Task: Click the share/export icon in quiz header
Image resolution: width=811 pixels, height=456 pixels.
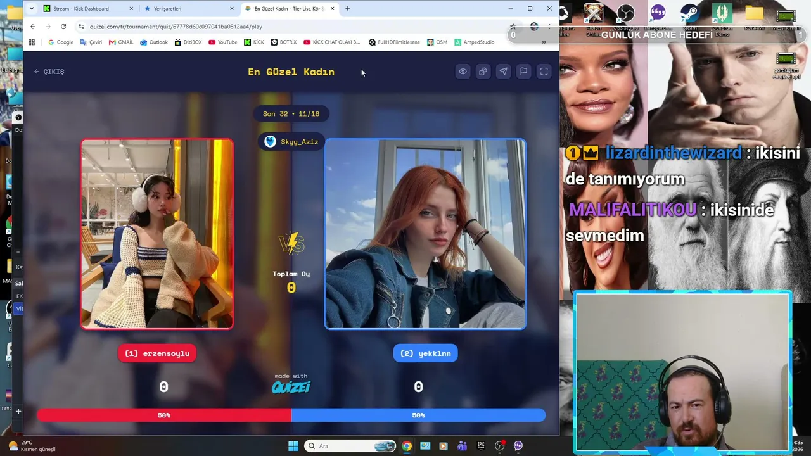Action: click(483, 72)
